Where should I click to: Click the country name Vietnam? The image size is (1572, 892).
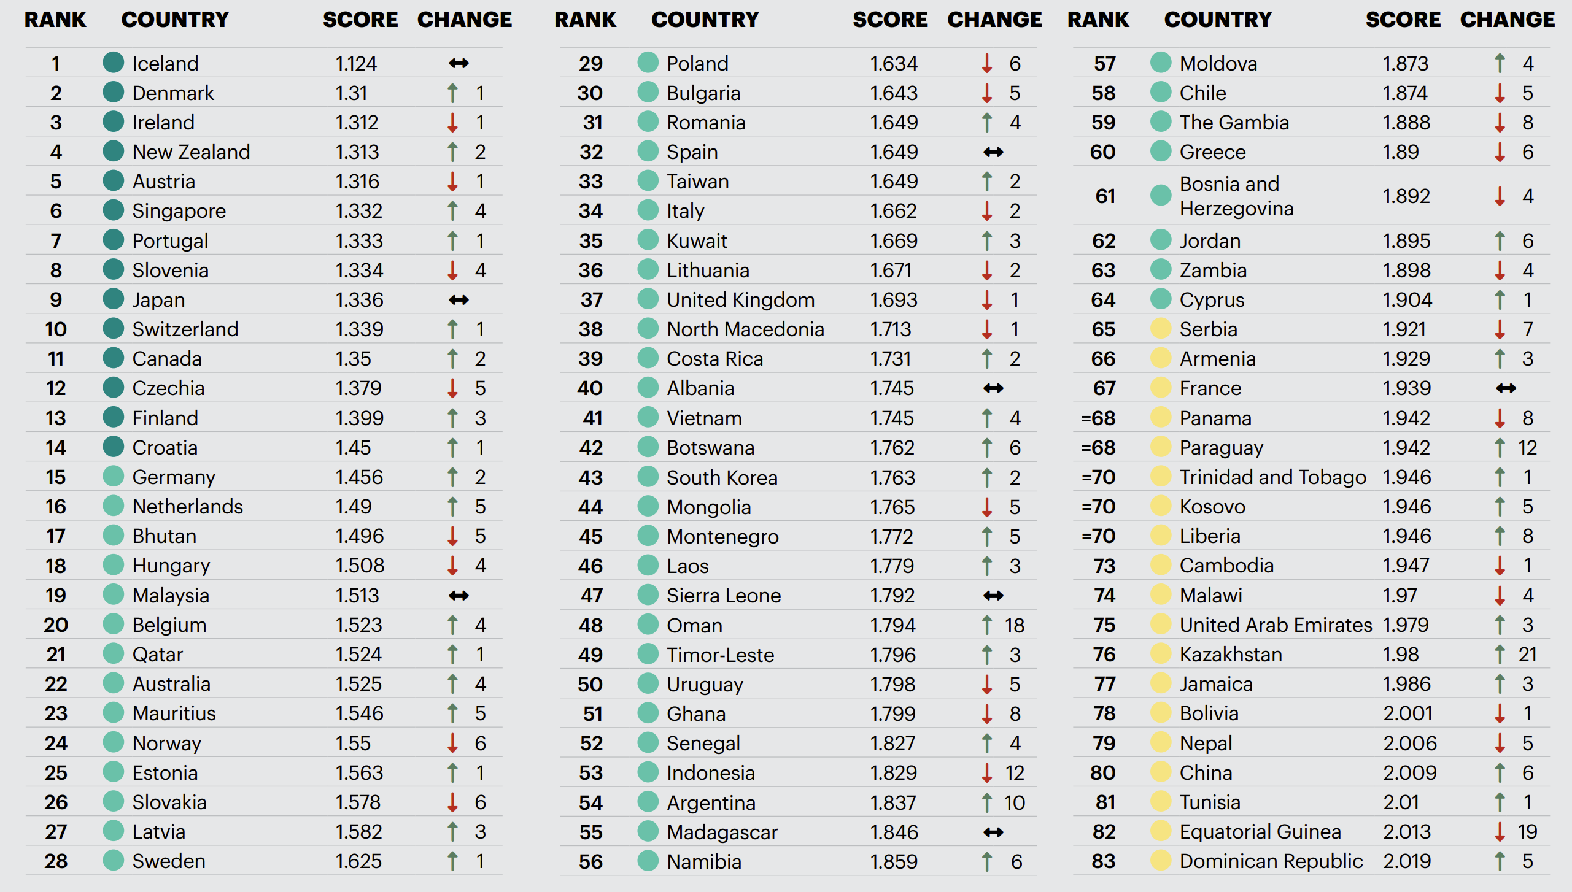tap(705, 418)
